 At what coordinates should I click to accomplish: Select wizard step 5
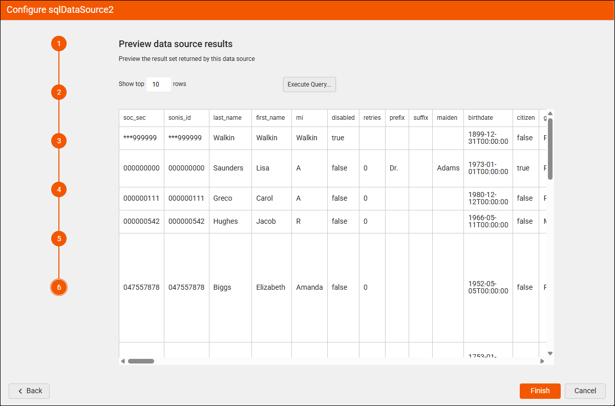[59, 239]
